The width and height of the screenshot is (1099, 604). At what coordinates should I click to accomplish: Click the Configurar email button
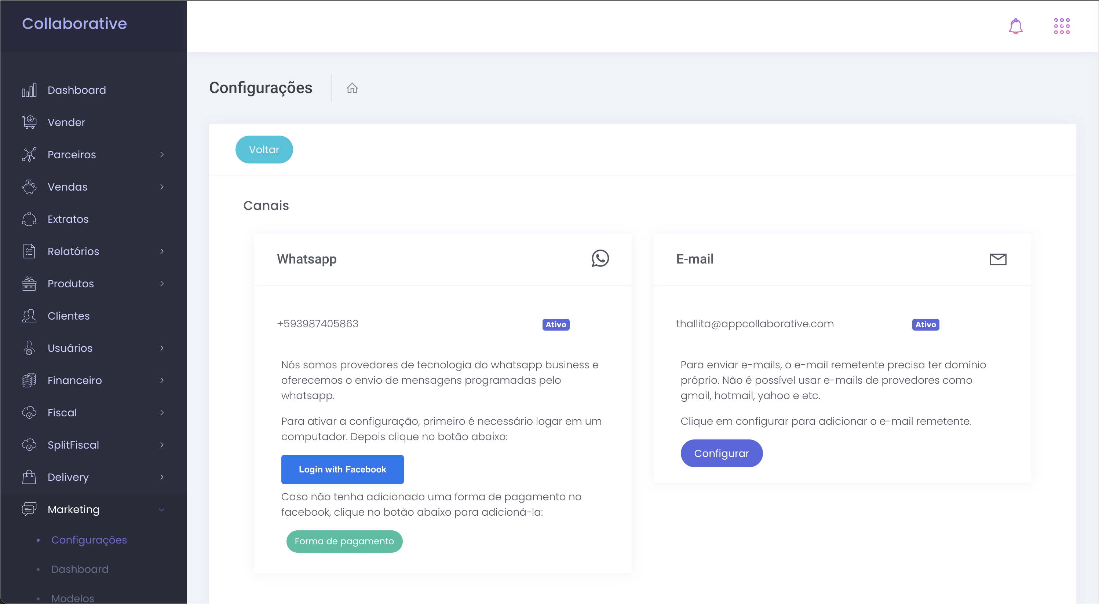tap(723, 453)
